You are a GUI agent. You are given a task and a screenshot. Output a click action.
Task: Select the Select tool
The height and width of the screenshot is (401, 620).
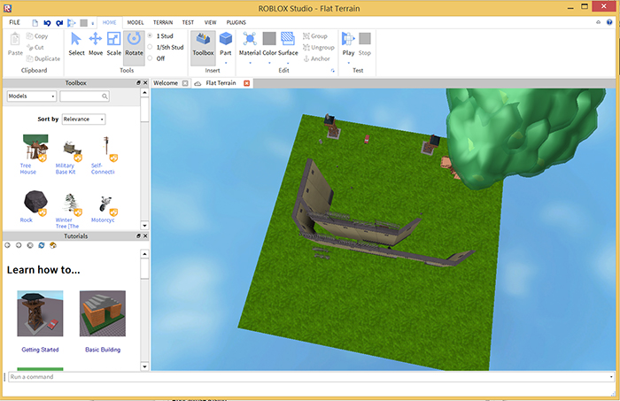(76, 44)
